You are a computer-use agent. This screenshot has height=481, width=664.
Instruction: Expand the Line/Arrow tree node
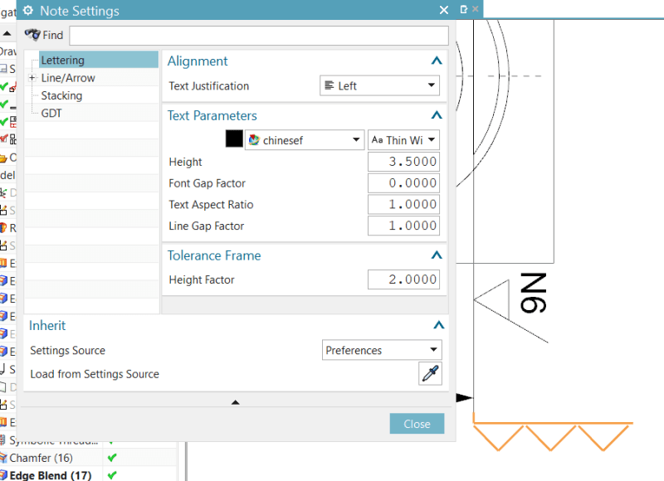[x=32, y=78]
